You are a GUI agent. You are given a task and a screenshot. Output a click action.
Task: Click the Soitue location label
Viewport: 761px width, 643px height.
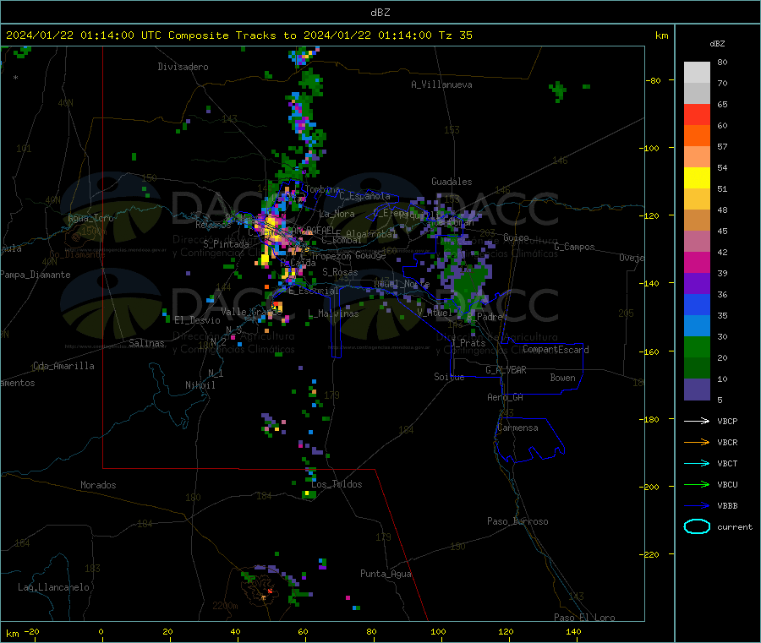pyautogui.click(x=449, y=377)
